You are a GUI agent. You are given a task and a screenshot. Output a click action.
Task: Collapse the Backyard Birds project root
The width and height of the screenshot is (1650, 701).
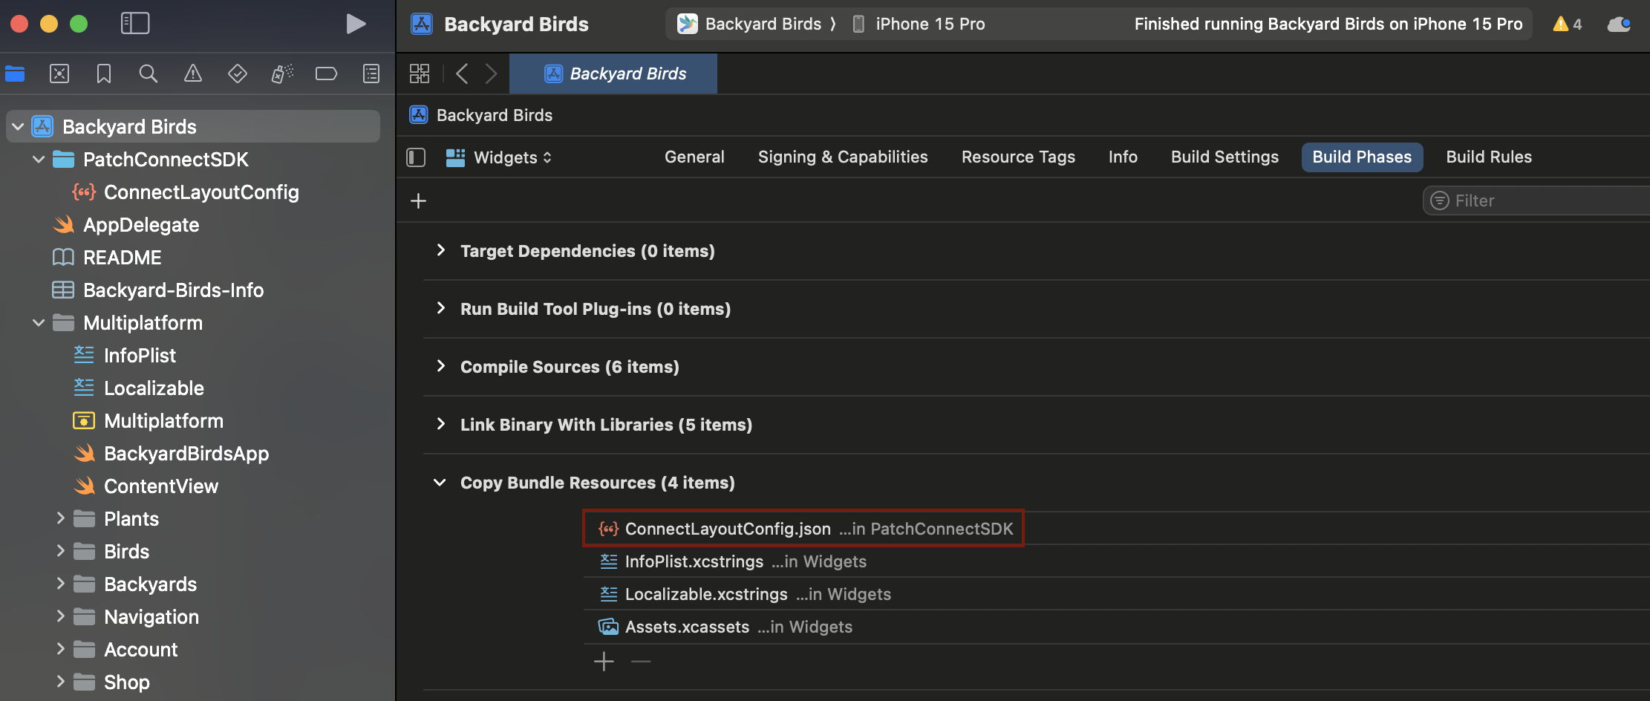pos(19,127)
